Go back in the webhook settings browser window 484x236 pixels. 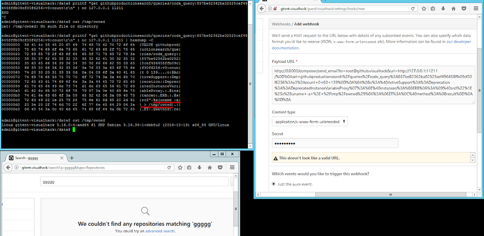click(x=262, y=8)
